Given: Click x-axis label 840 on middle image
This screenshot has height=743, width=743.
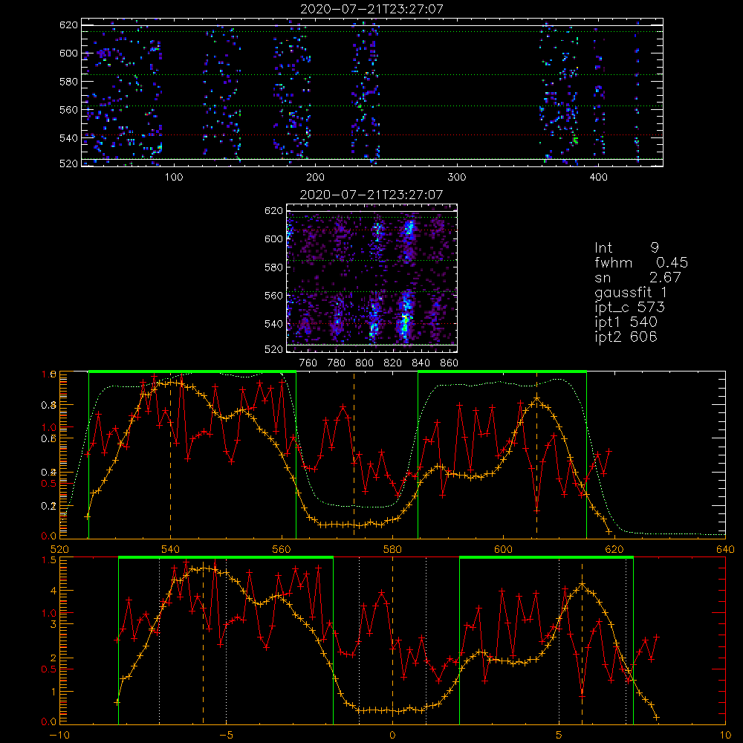Looking at the screenshot, I should pyautogui.click(x=421, y=363).
